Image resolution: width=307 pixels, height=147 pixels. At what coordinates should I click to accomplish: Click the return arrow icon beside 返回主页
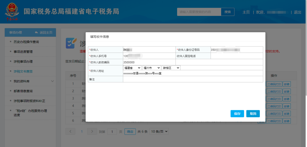point(36,33)
